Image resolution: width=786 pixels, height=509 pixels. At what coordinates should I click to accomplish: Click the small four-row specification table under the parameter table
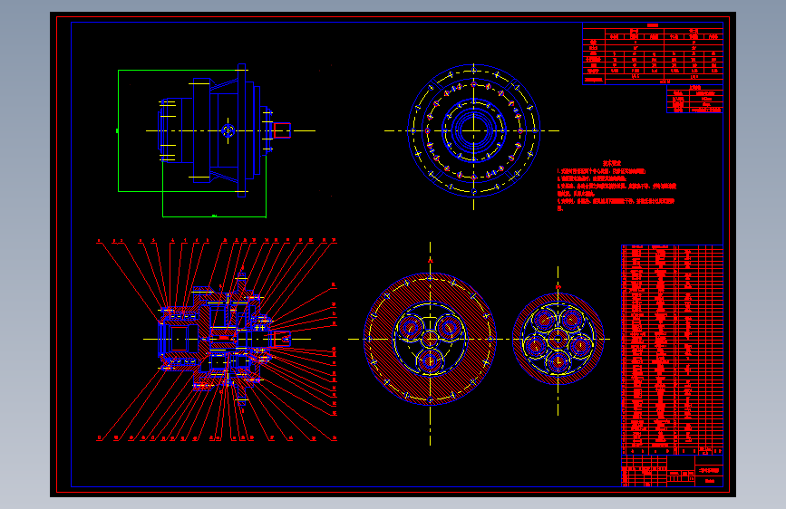[694, 99]
